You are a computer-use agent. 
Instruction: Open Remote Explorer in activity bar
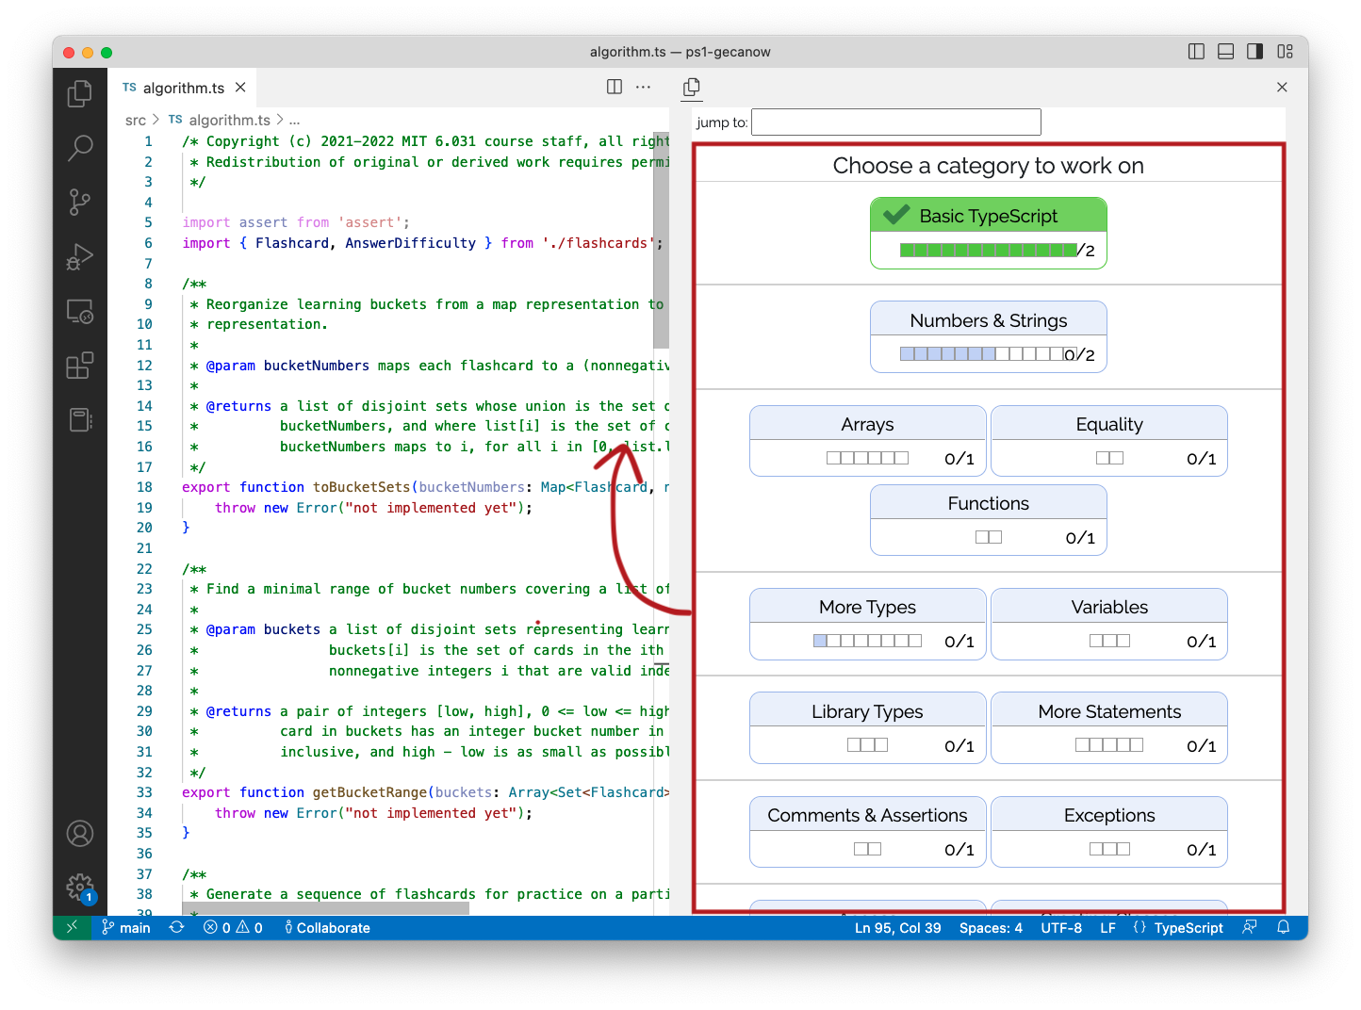80,311
